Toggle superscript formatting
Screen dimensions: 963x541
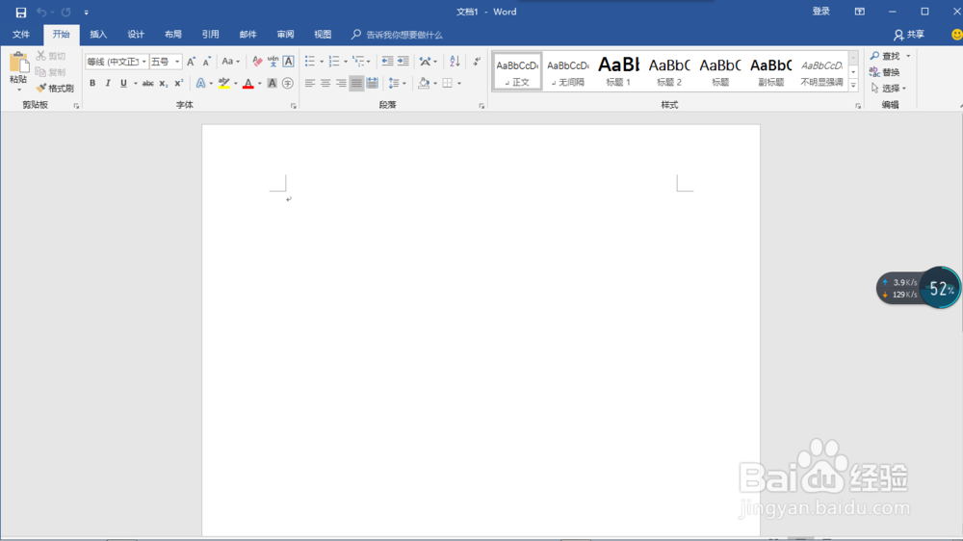pos(179,83)
